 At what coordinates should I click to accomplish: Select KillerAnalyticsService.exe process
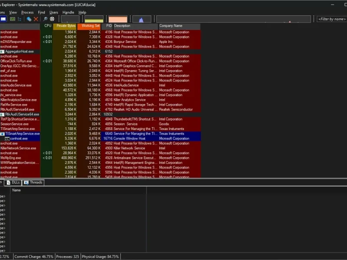tap(100, 100)
